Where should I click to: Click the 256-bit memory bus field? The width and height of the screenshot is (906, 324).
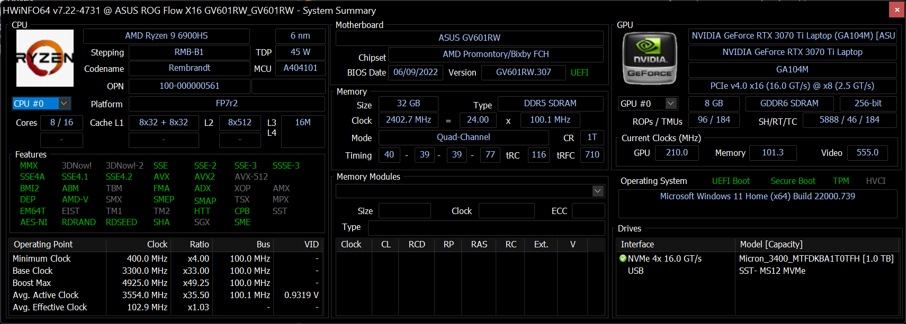868,104
